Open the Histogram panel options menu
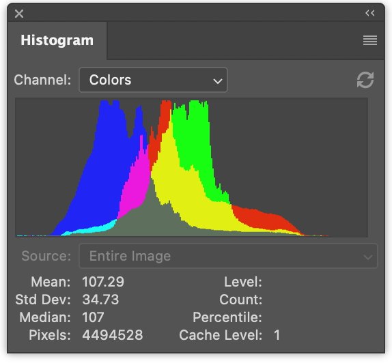Viewport: 392px width, 363px height. coord(370,40)
